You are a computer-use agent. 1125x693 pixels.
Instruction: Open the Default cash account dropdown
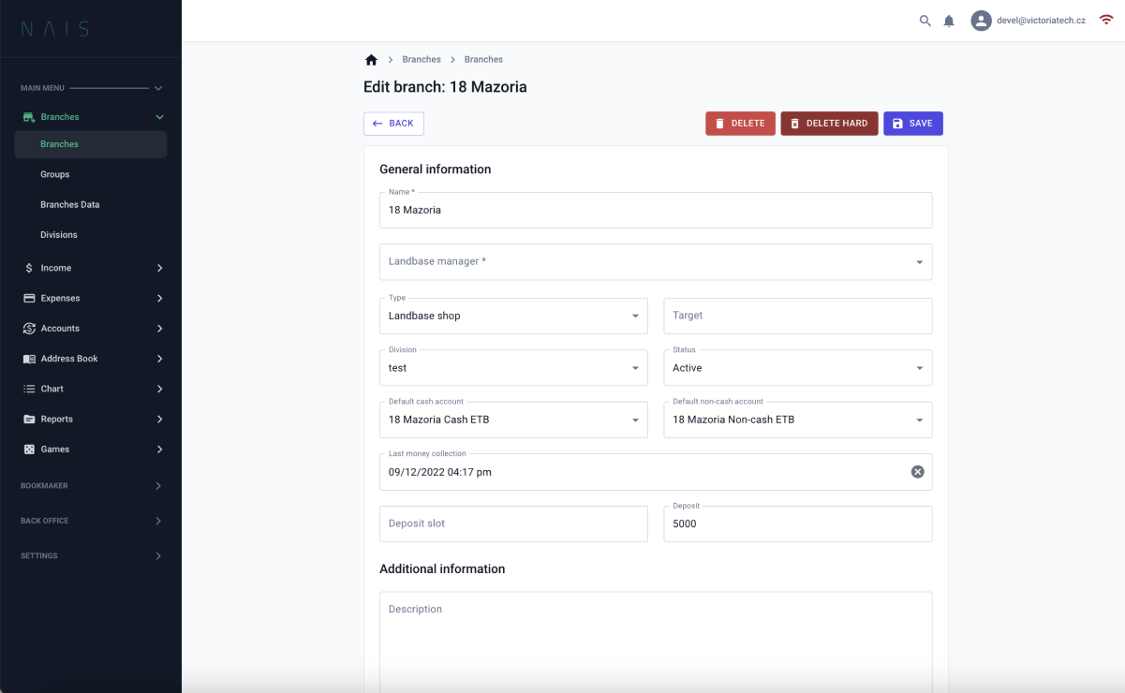coord(513,420)
